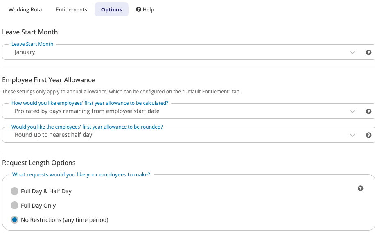Open the Help tab label
The width and height of the screenshot is (375, 233).
click(x=148, y=9)
